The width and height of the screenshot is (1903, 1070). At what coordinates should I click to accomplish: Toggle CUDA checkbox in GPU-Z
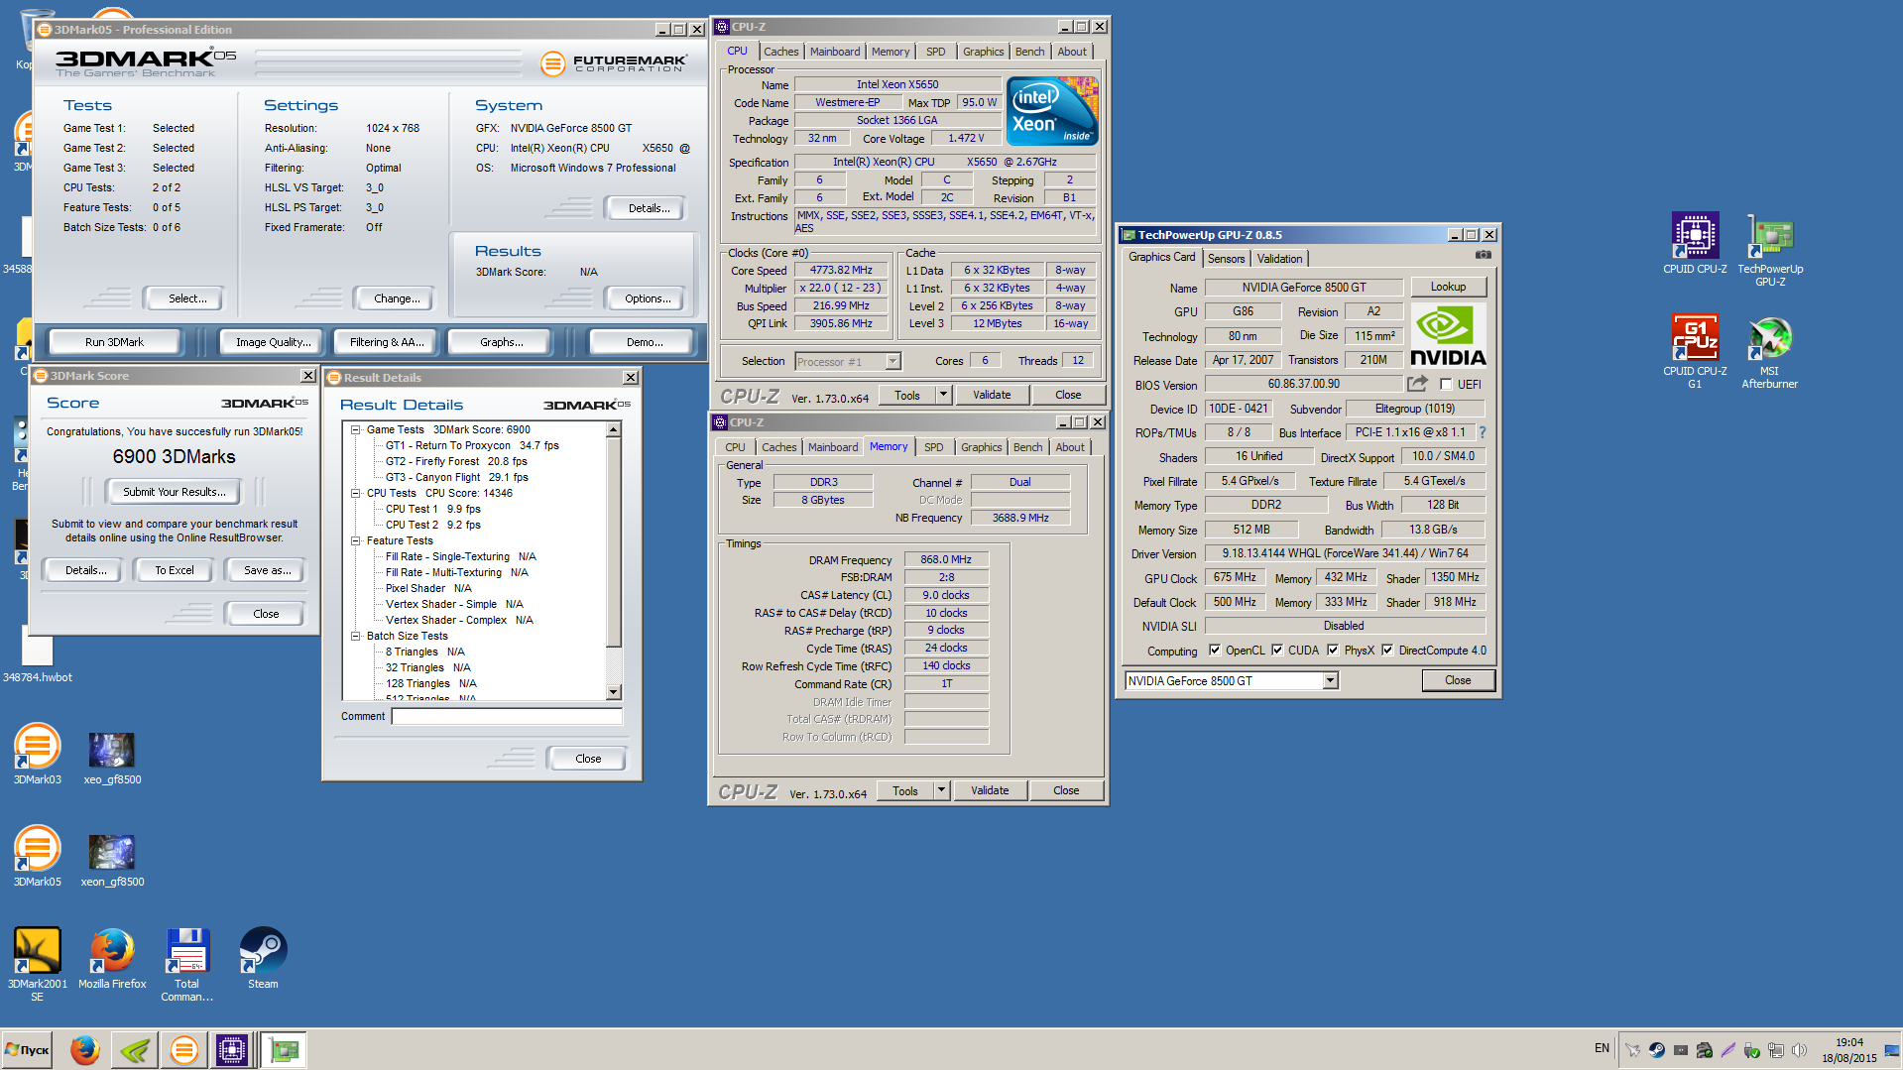(1277, 651)
